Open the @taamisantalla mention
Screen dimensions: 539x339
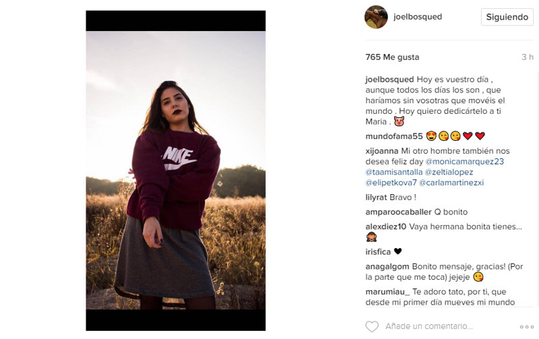(393, 172)
